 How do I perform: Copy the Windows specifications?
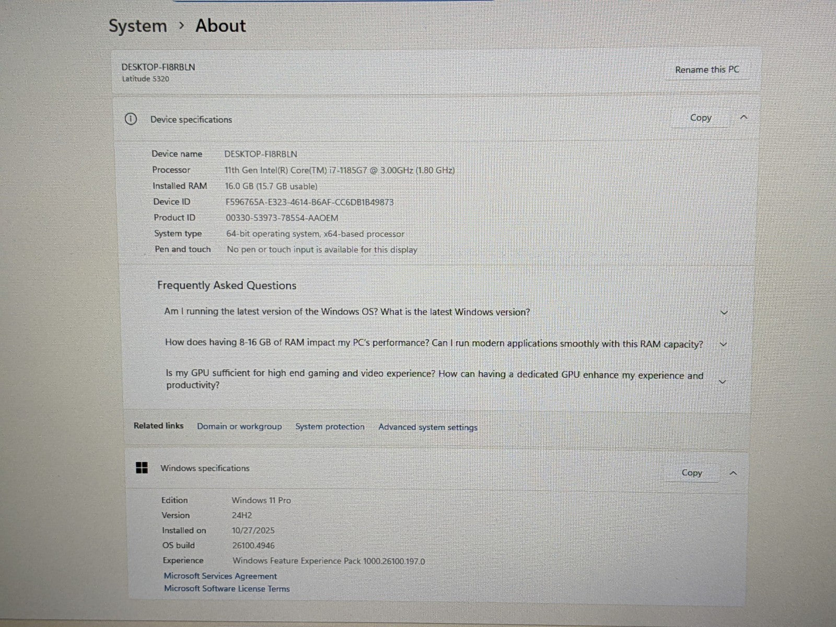[692, 473]
